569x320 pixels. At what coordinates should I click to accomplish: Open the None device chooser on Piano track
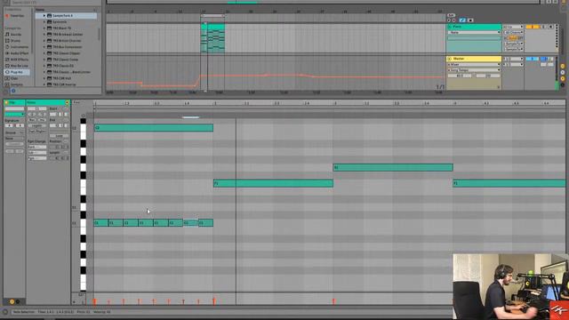(x=474, y=32)
